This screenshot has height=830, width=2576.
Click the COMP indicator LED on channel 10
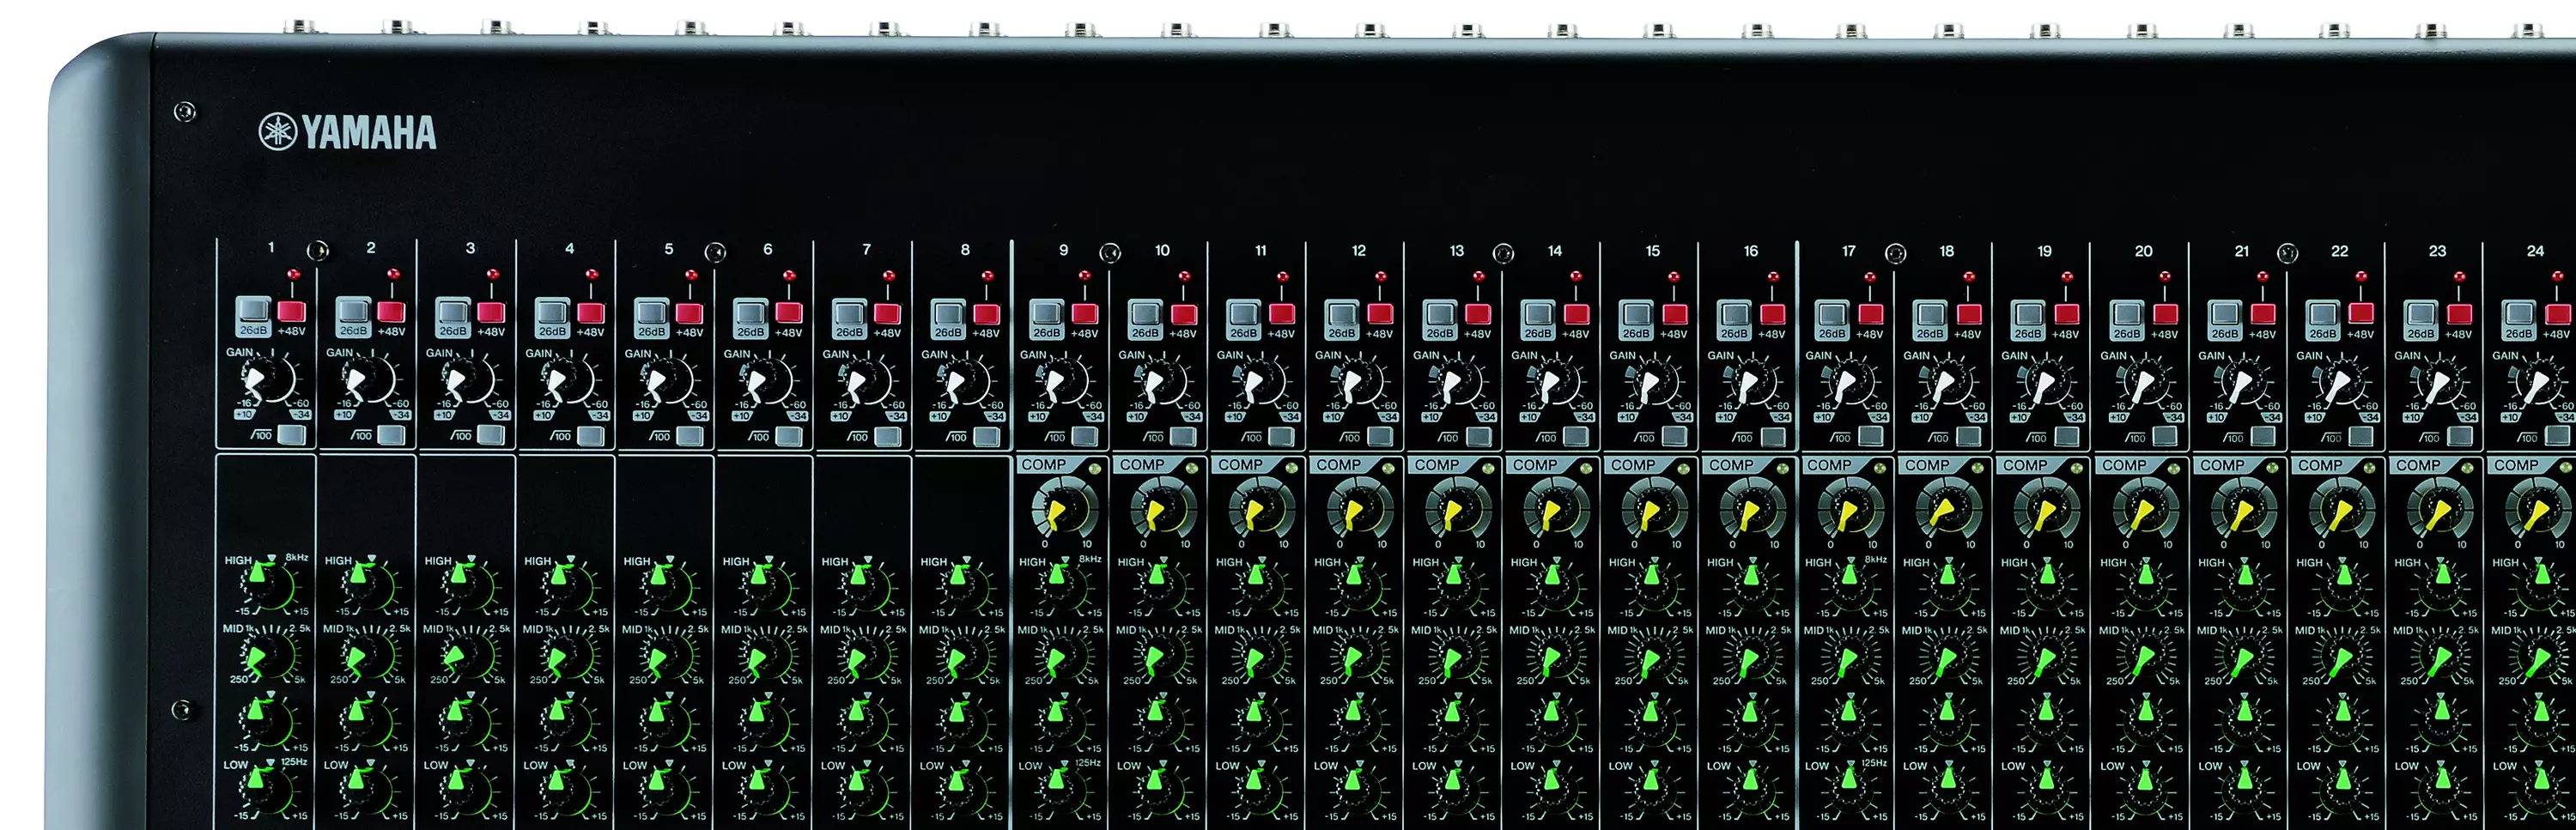[1192, 469]
